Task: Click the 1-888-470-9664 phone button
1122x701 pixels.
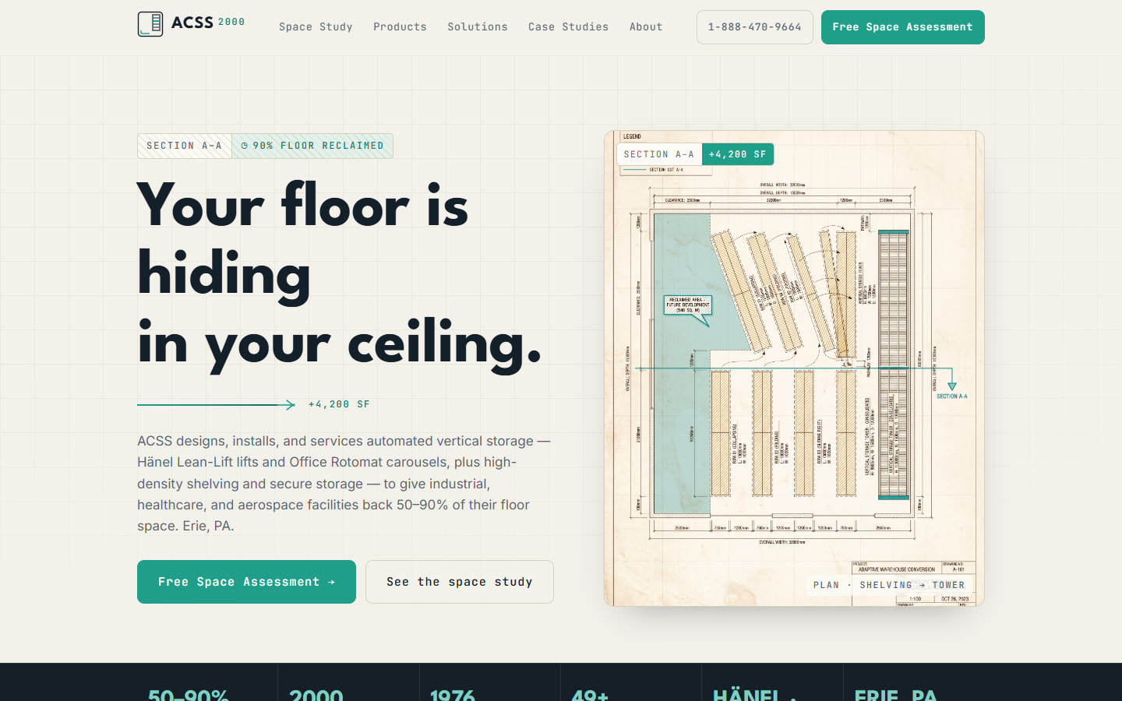Action: (x=755, y=27)
